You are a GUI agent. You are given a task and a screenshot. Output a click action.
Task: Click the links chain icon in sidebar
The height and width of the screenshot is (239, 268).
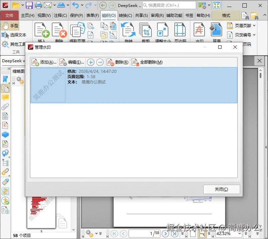point(5,172)
